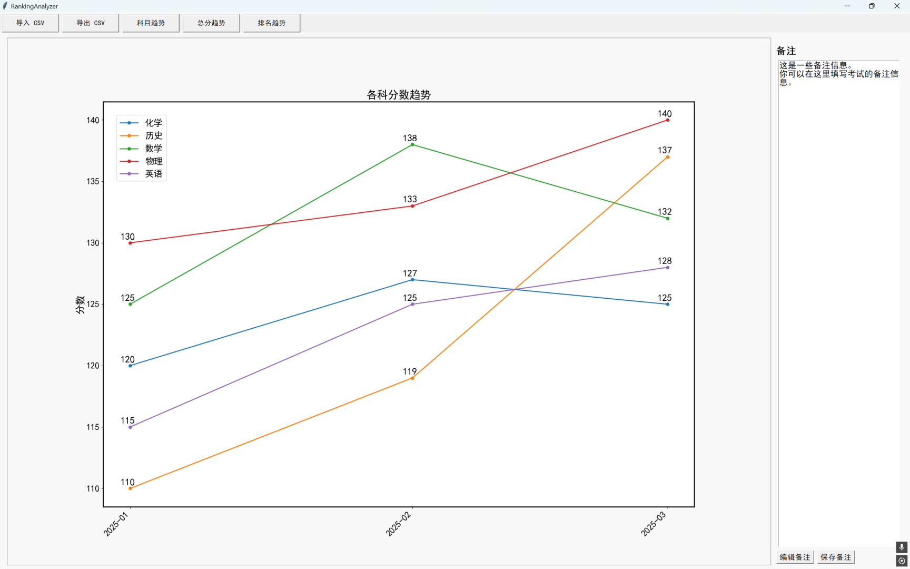This screenshot has height=569, width=910.
Task: Click the 130 data label
Action: (x=127, y=237)
